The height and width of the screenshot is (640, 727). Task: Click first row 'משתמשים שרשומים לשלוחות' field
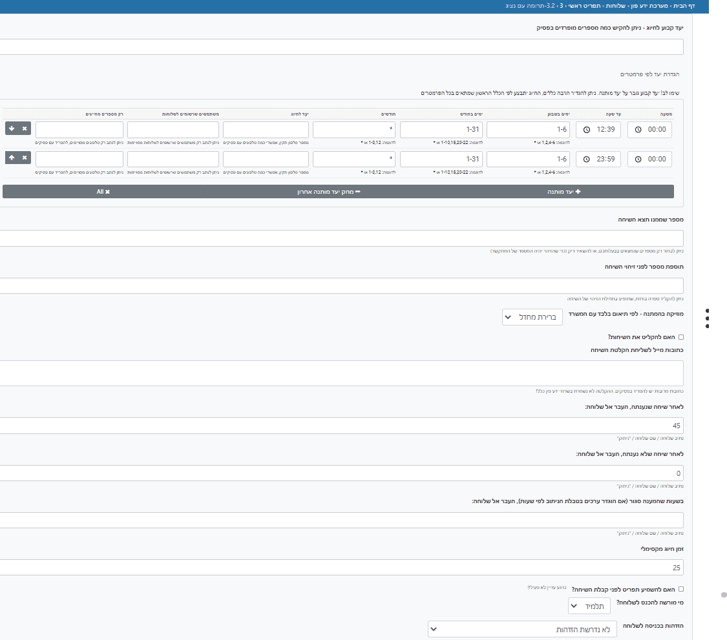173,130
